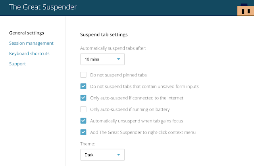Uncheck Automatically unsuspend when tab gains focus
The image size is (254, 166).
tap(83, 121)
